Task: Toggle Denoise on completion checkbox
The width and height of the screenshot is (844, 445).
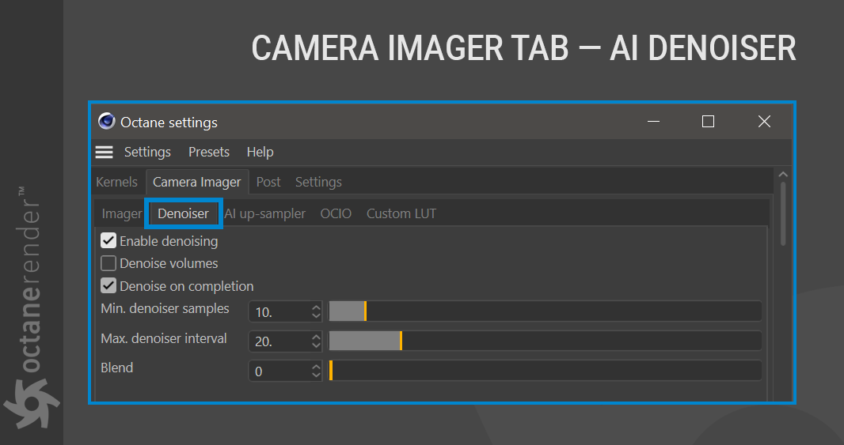Action: click(x=108, y=286)
